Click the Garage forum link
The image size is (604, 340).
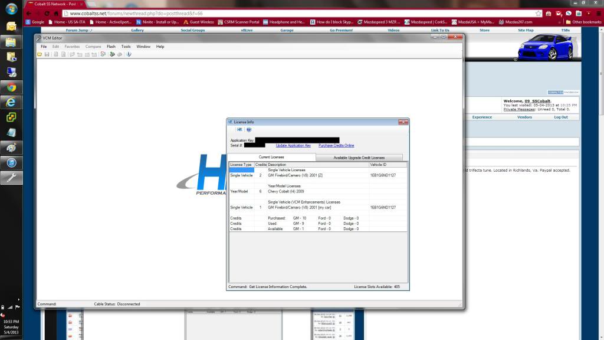click(x=287, y=30)
